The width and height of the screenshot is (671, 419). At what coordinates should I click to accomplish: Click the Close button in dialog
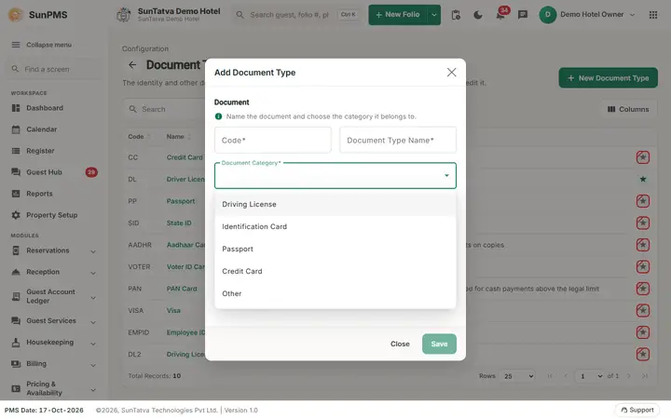tap(400, 344)
